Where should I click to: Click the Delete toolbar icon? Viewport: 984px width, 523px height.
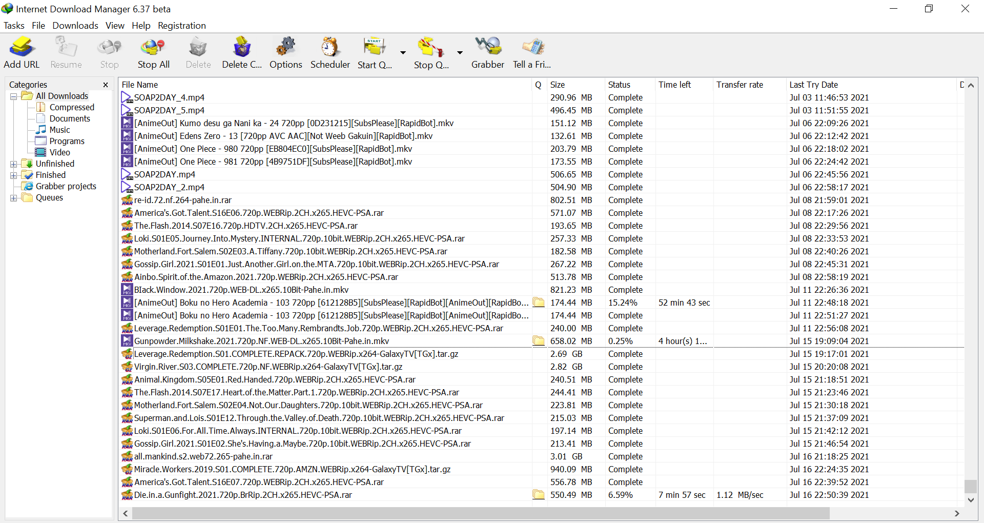click(x=198, y=52)
